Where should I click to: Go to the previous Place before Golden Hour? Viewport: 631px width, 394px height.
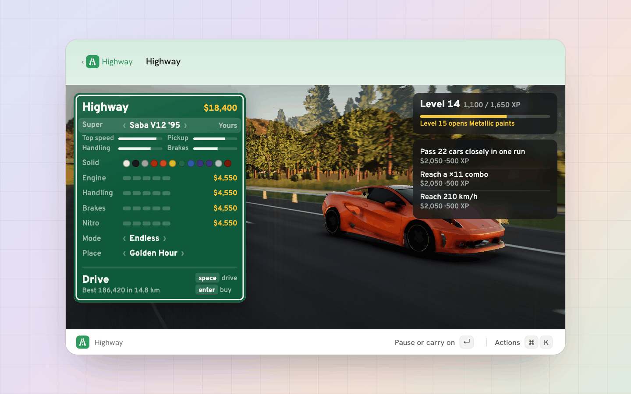coord(124,253)
